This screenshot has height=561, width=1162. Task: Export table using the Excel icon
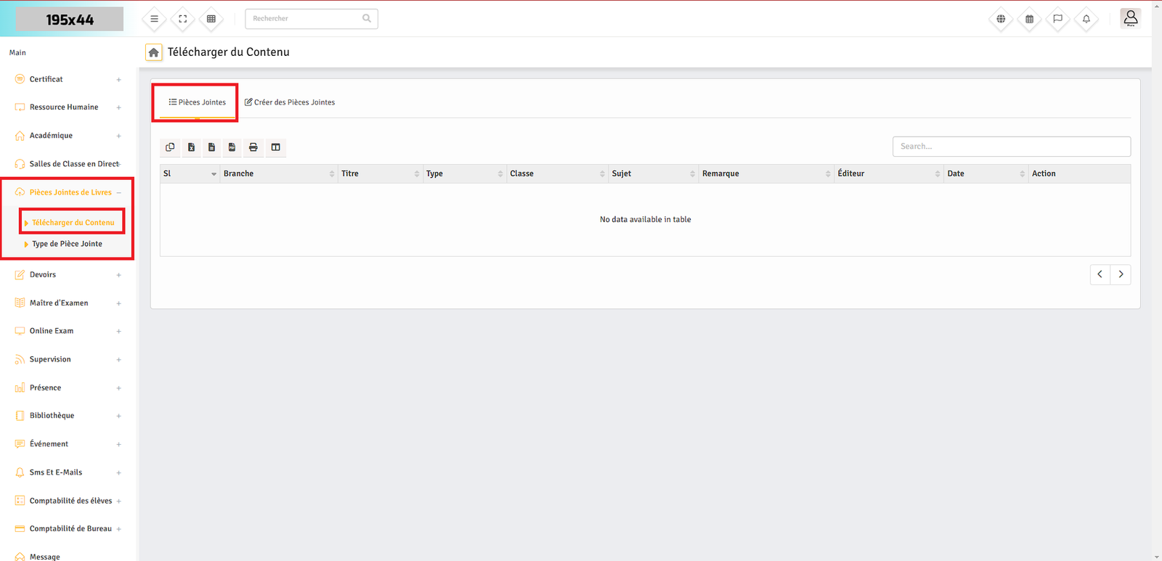pyautogui.click(x=191, y=147)
